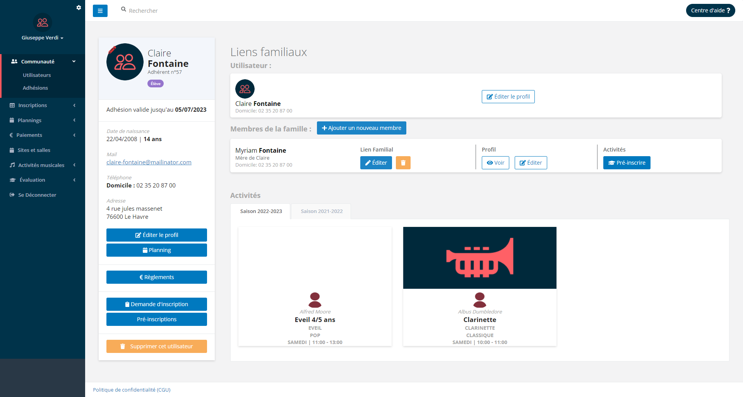Click the Plannings calendar icon

click(12, 120)
